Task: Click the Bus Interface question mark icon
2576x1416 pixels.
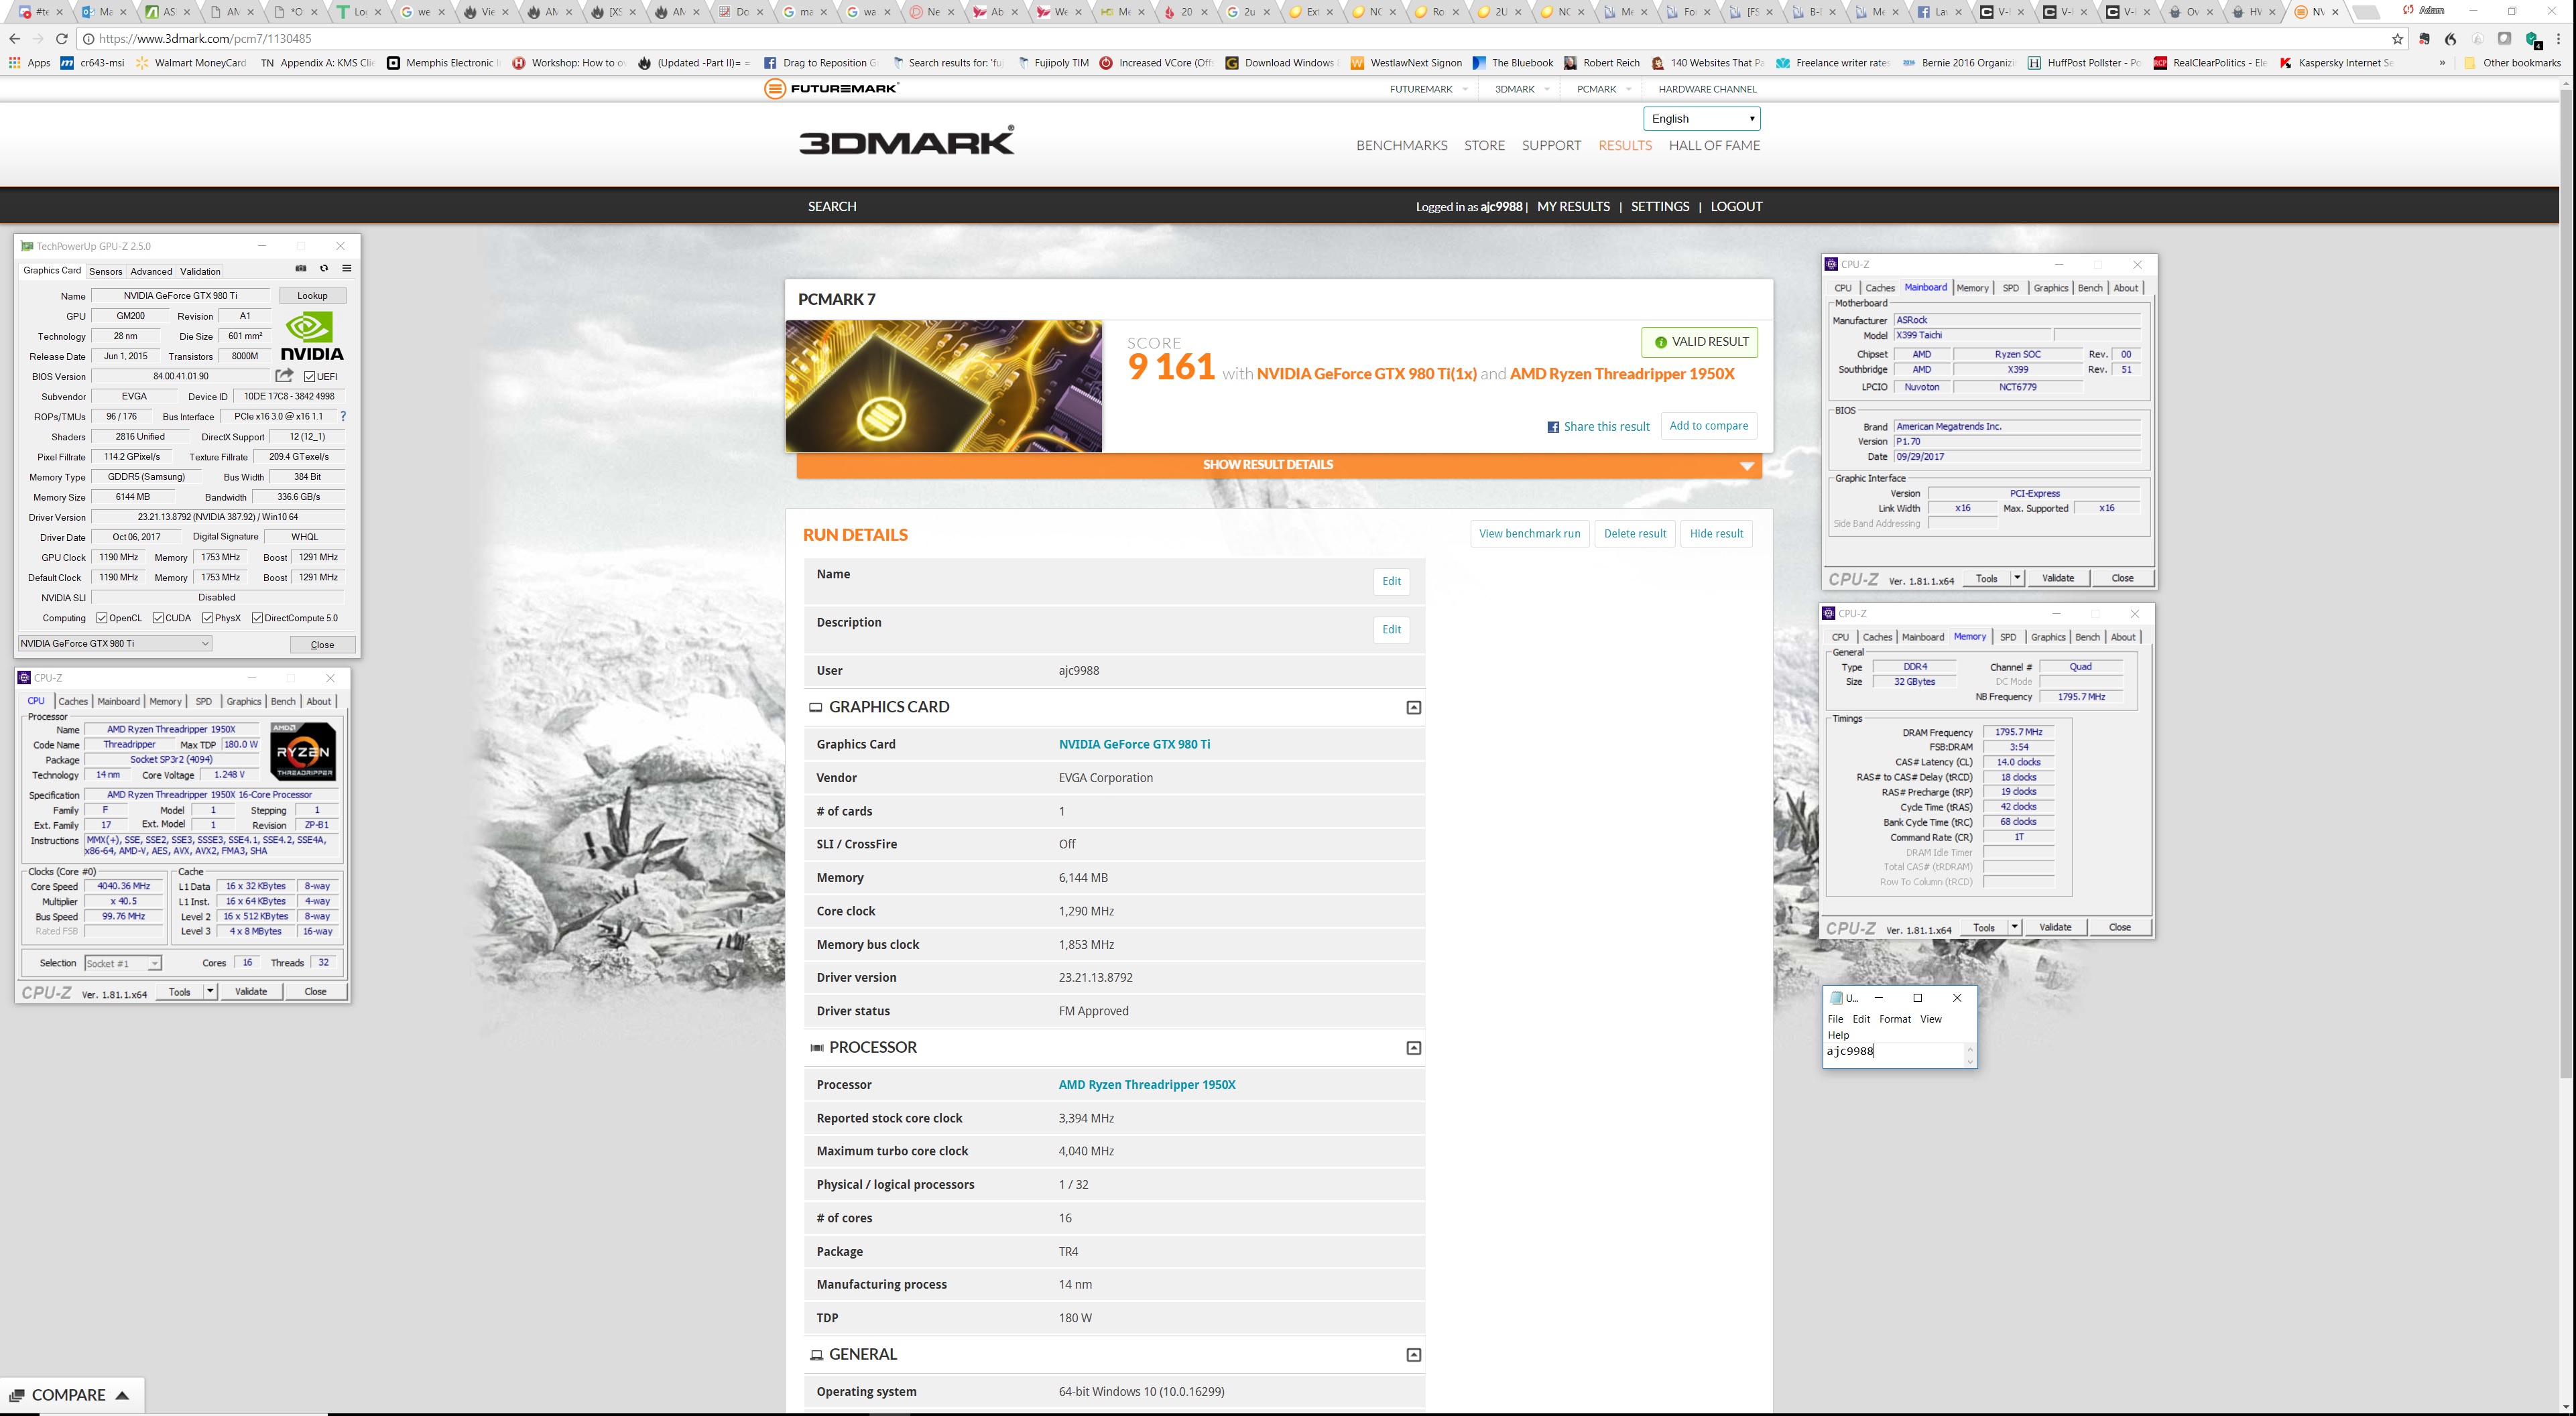Action: [343, 416]
